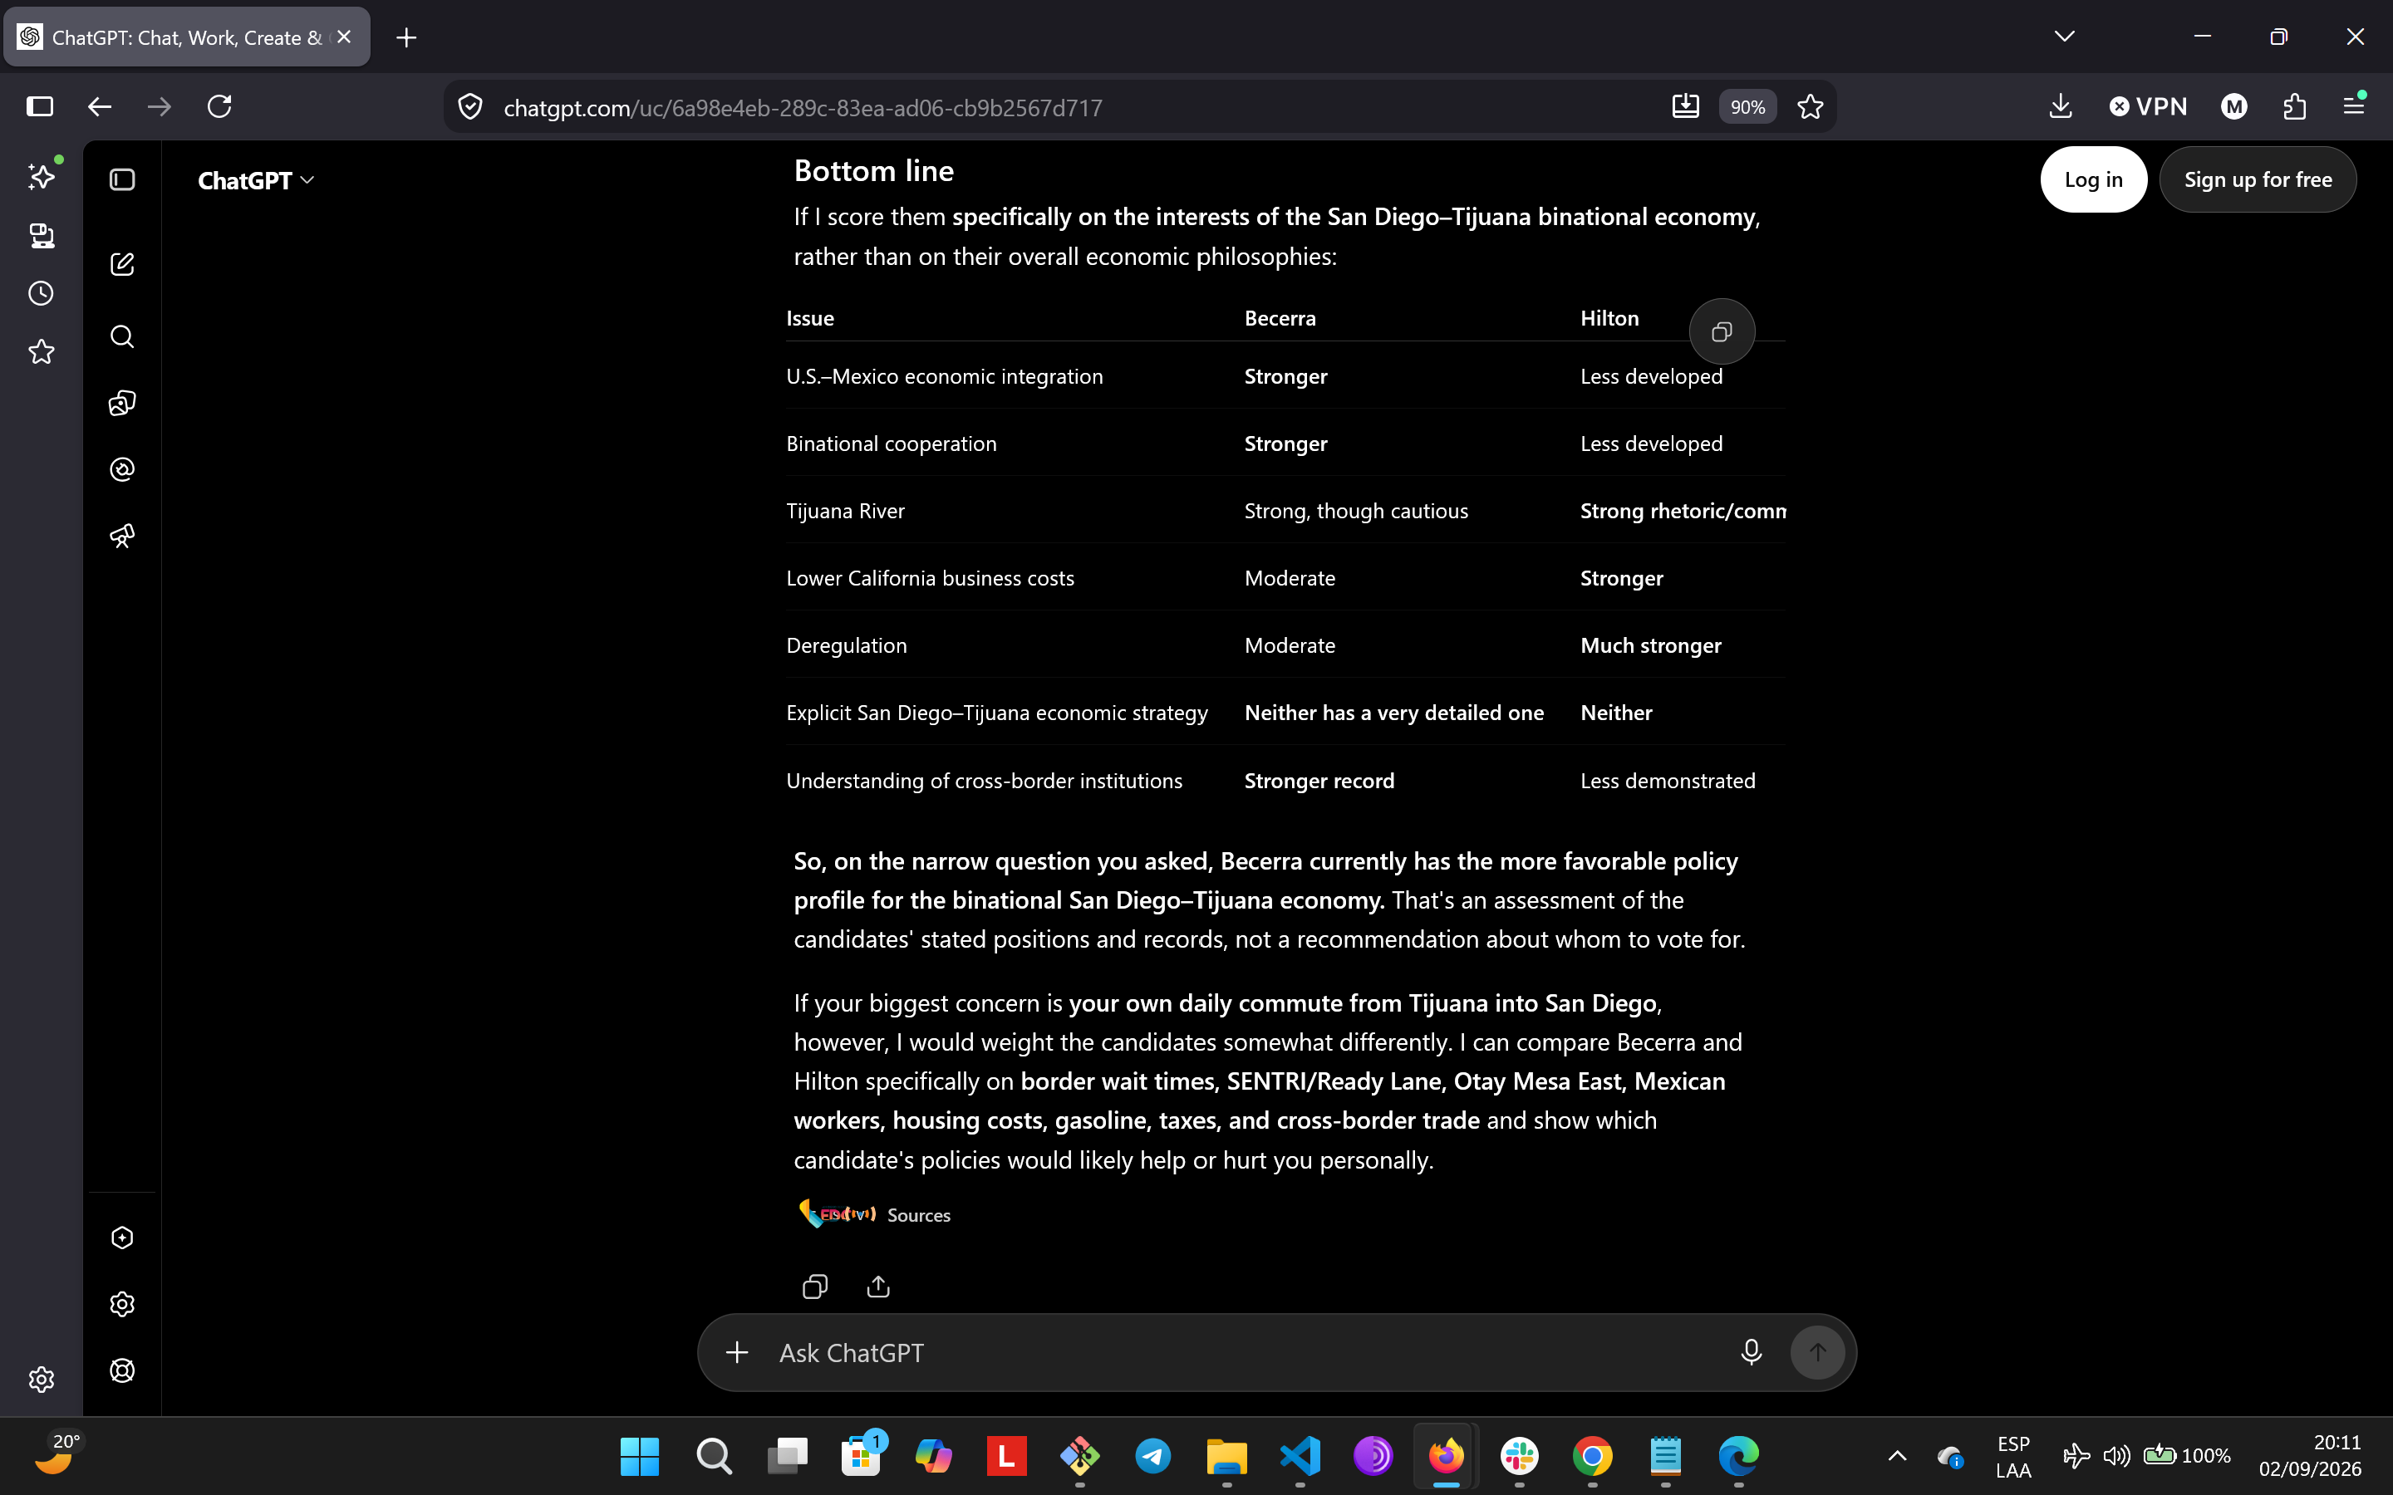Focus the Ask ChatGPT message field

coord(1248,1353)
